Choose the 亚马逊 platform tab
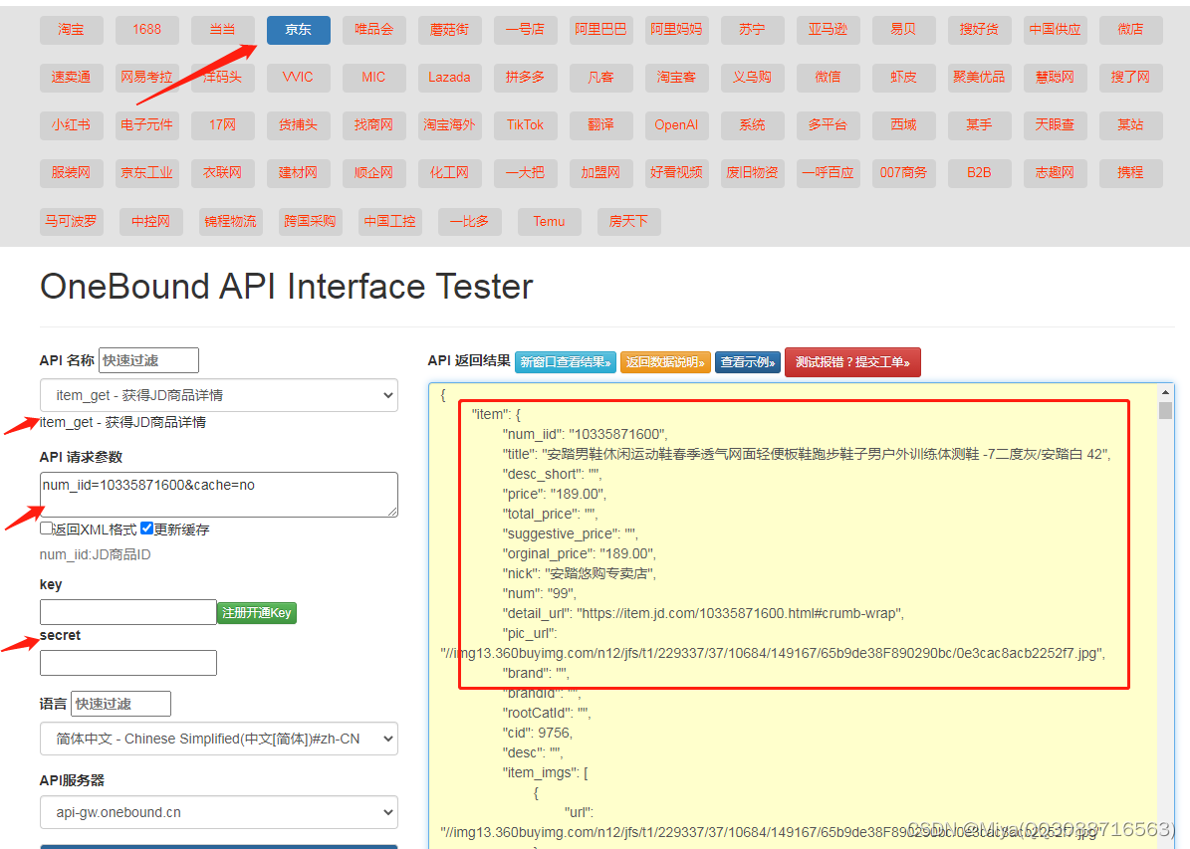 828,30
